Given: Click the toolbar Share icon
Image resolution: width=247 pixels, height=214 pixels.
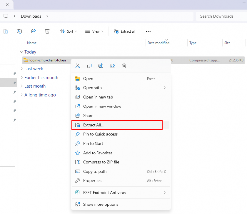Looking at the screenshot, I should tap(33, 31).
